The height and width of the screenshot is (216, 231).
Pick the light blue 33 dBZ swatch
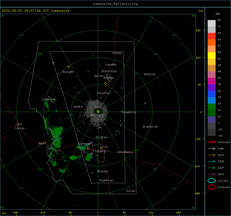pyautogui.click(x=211, y=100)
